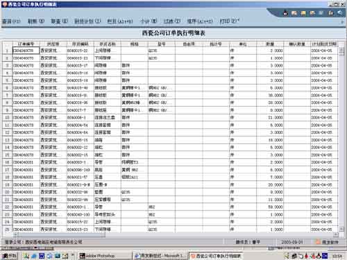Click the 排序 sort toolbar button
347x260 pixels.
(200, 21)
